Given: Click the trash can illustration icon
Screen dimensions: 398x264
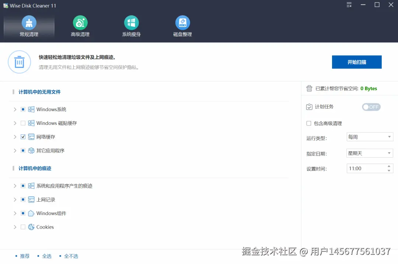Looking at the screenshot, I should 19,62.
